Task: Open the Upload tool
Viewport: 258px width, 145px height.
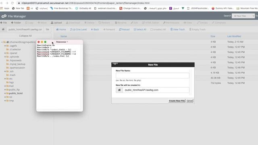Action: [56, 23]
